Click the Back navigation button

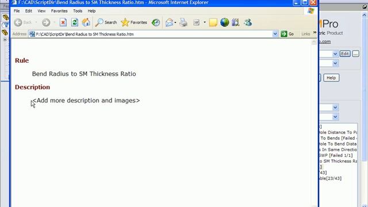click(x=23, y=22)
